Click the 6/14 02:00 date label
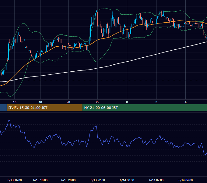 coord(156,180)
